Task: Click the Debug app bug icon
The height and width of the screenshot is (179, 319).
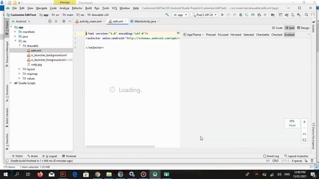Action: 240,14
